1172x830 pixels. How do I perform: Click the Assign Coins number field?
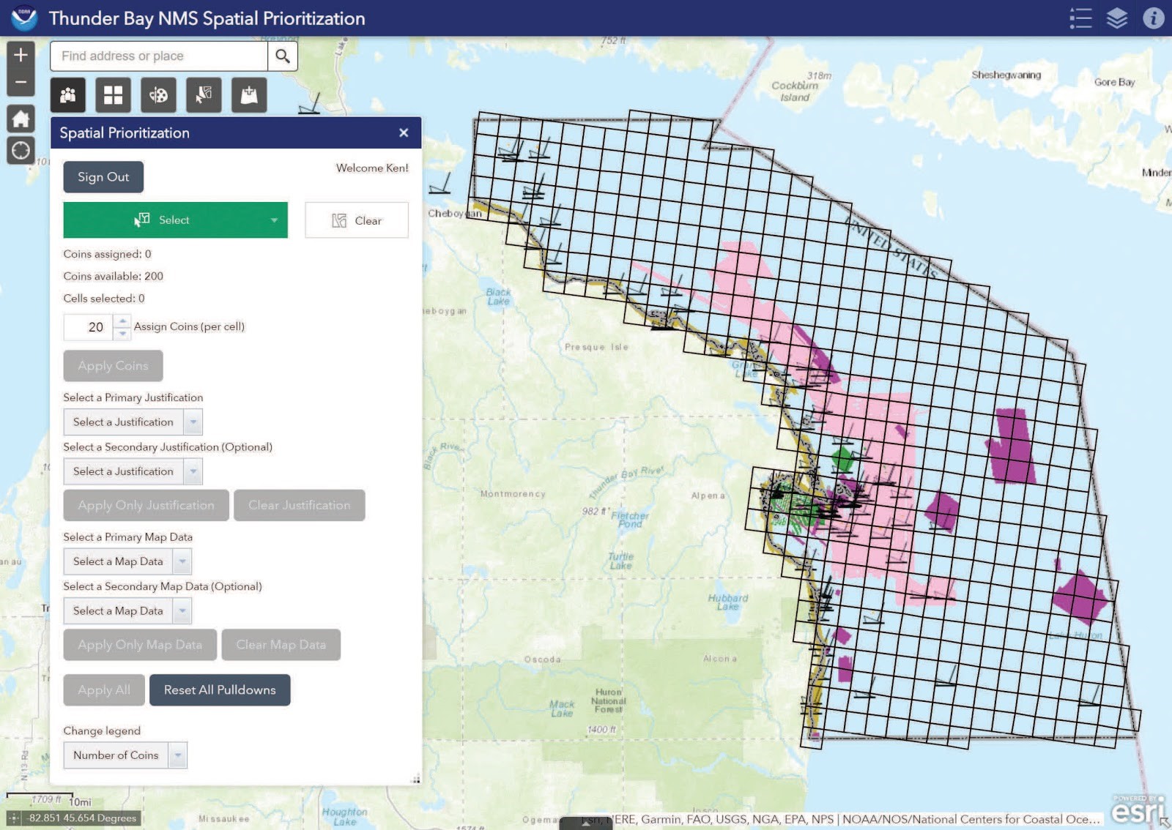[x=89, y=327]
